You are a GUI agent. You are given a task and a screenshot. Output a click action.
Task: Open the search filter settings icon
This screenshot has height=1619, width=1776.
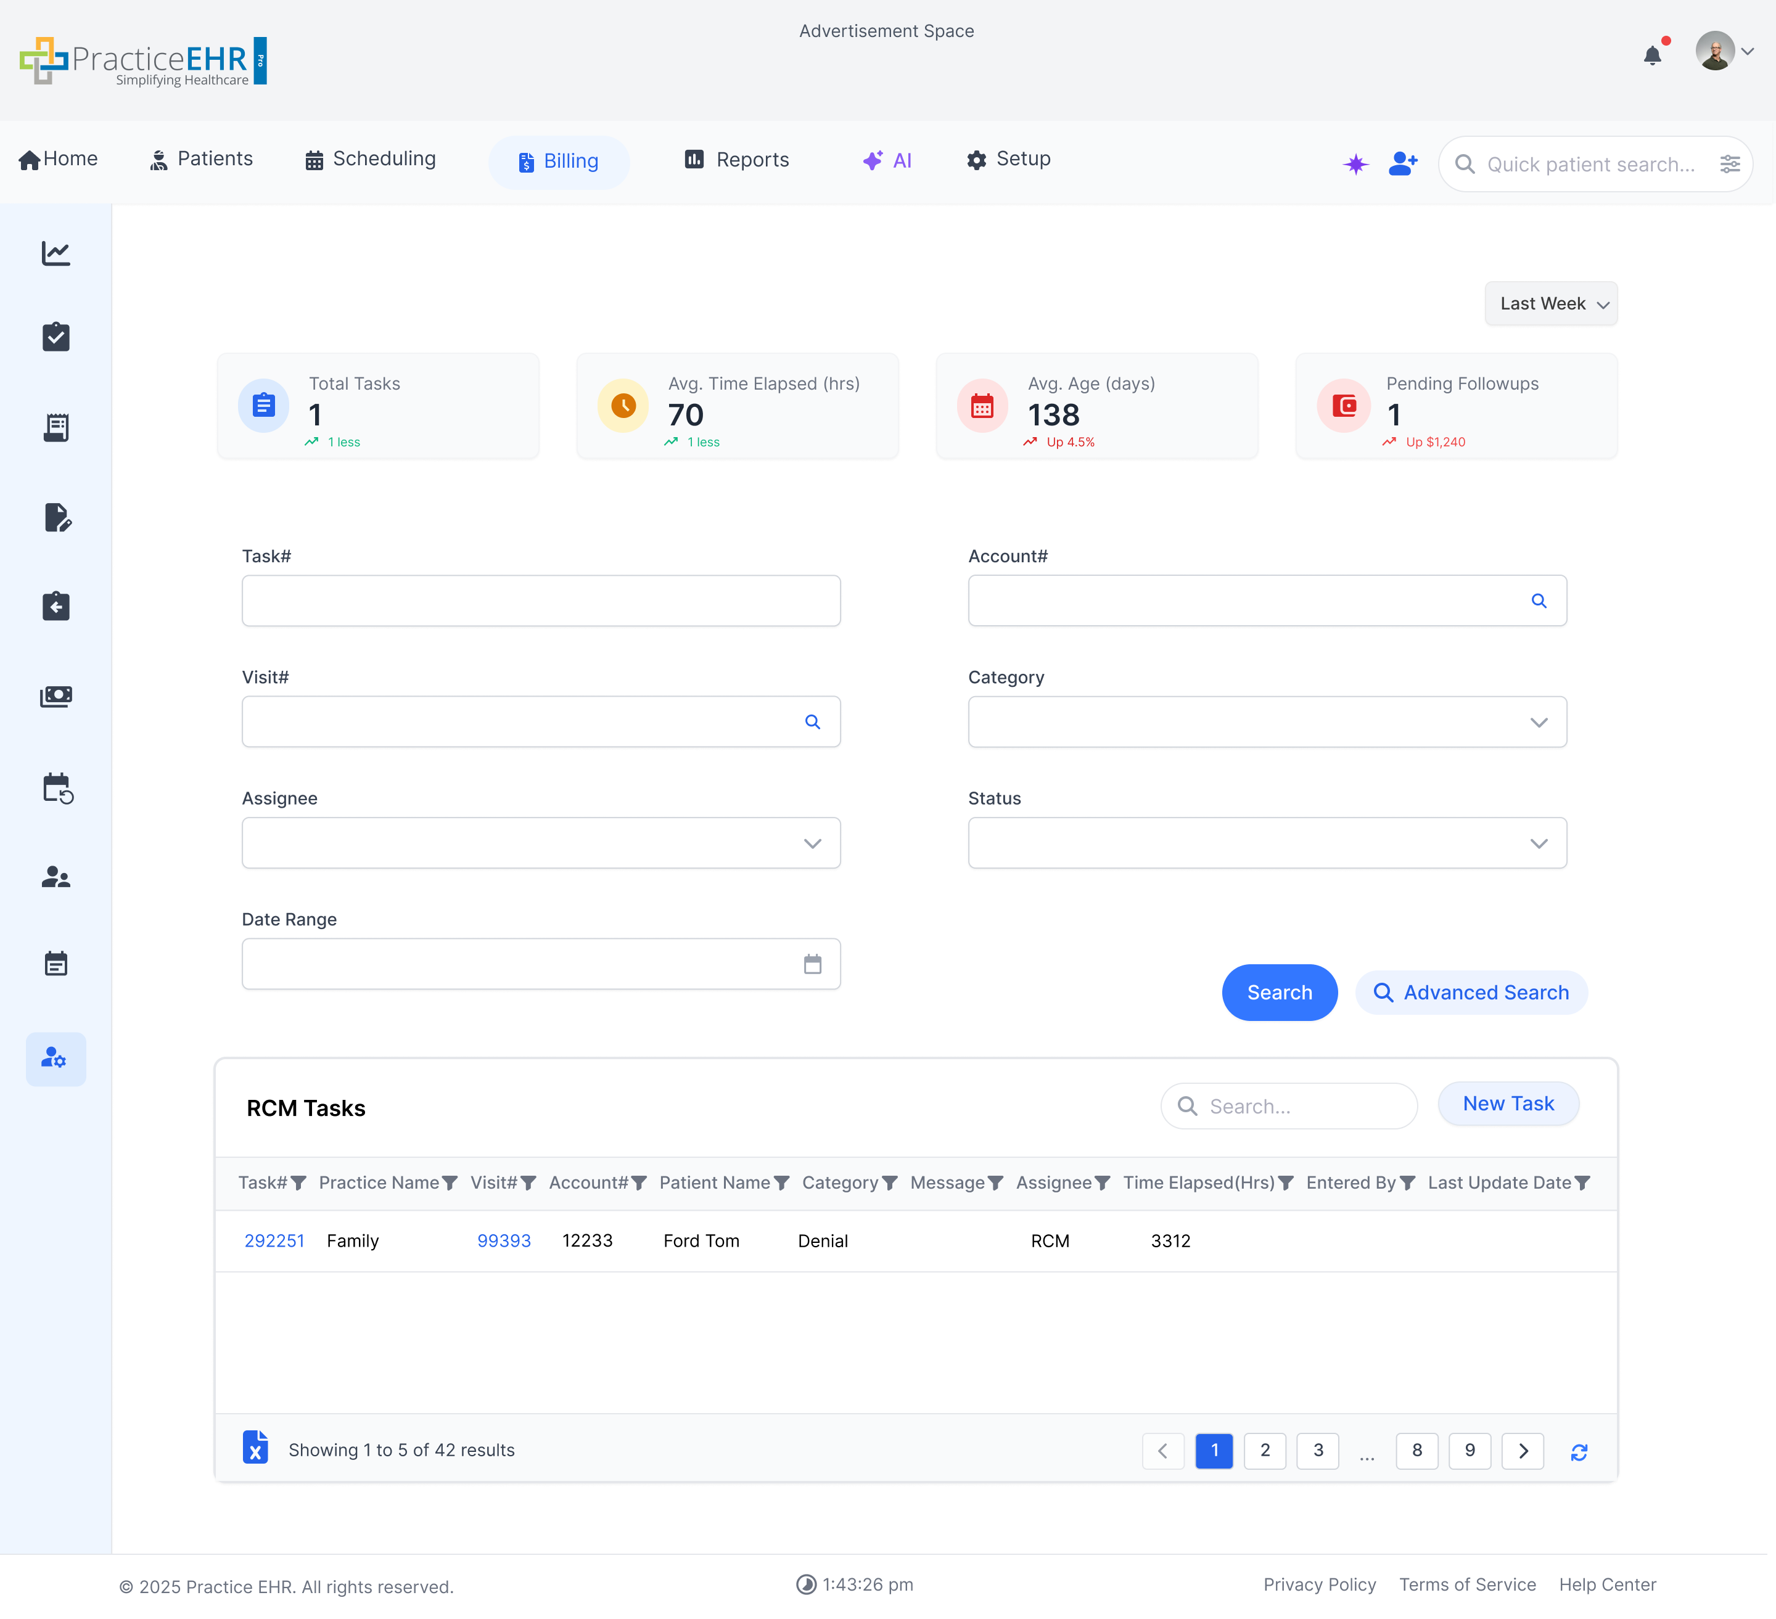click(1730, 164)
